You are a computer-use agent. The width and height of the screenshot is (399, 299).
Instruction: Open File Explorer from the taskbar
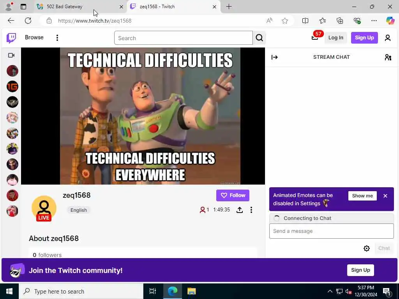pos(191,291)
